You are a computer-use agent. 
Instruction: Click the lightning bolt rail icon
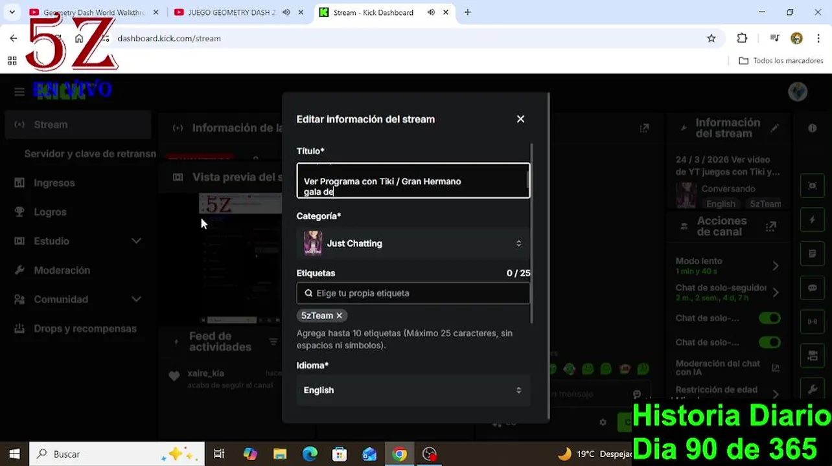[813, 220]
